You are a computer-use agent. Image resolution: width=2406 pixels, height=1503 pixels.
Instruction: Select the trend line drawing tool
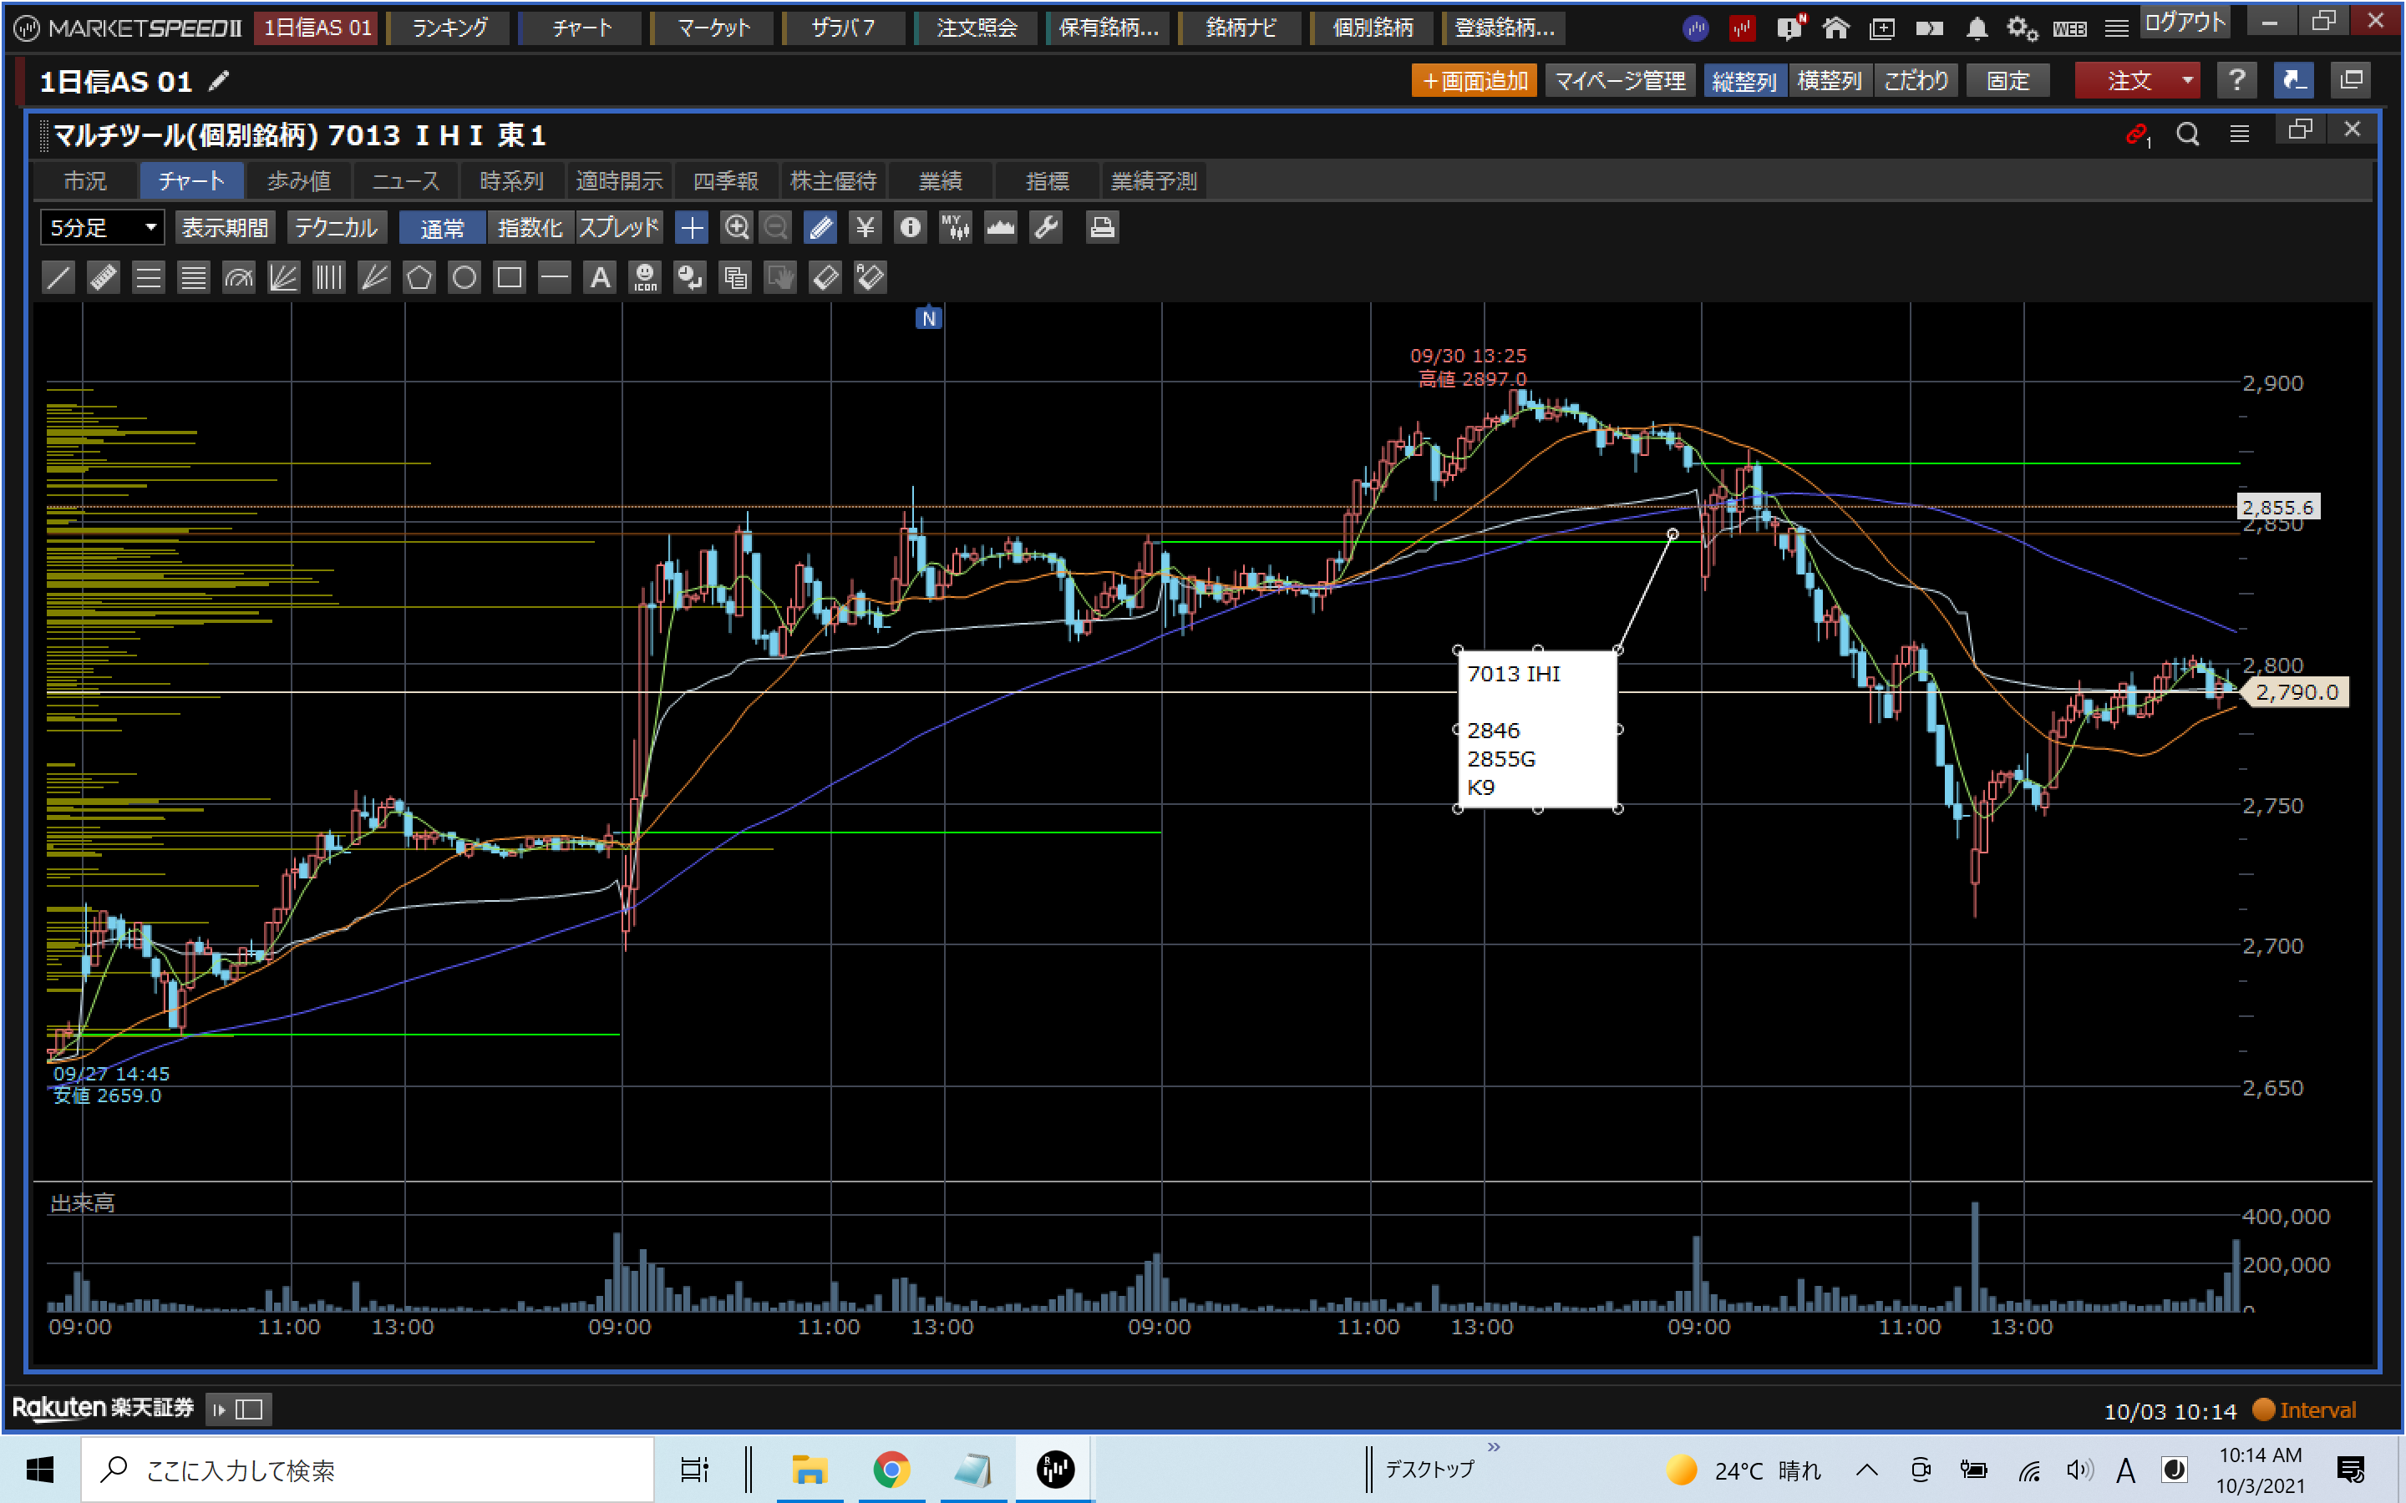tap(58, 277)
